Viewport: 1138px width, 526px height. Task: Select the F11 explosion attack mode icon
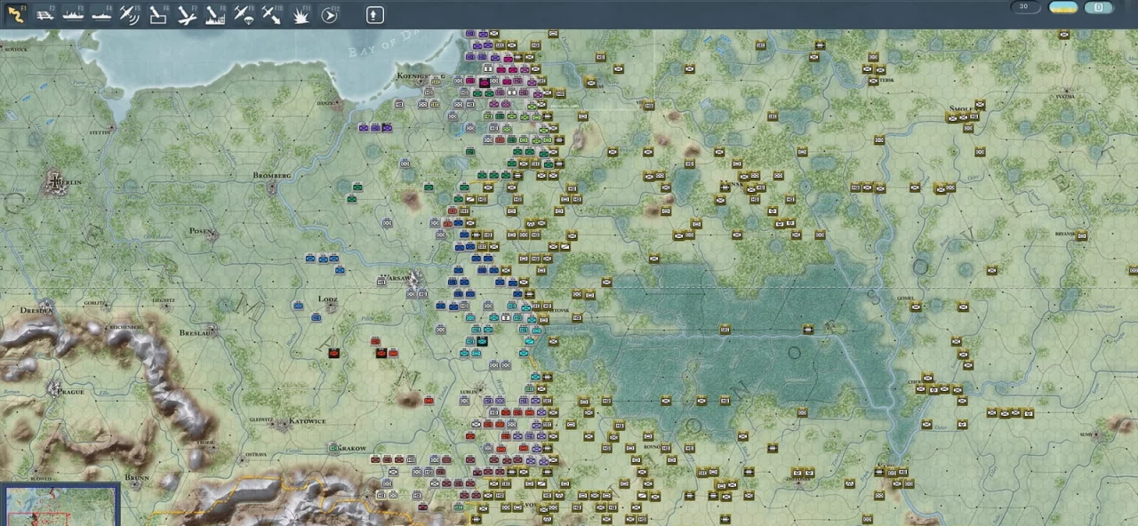(301, 14)
